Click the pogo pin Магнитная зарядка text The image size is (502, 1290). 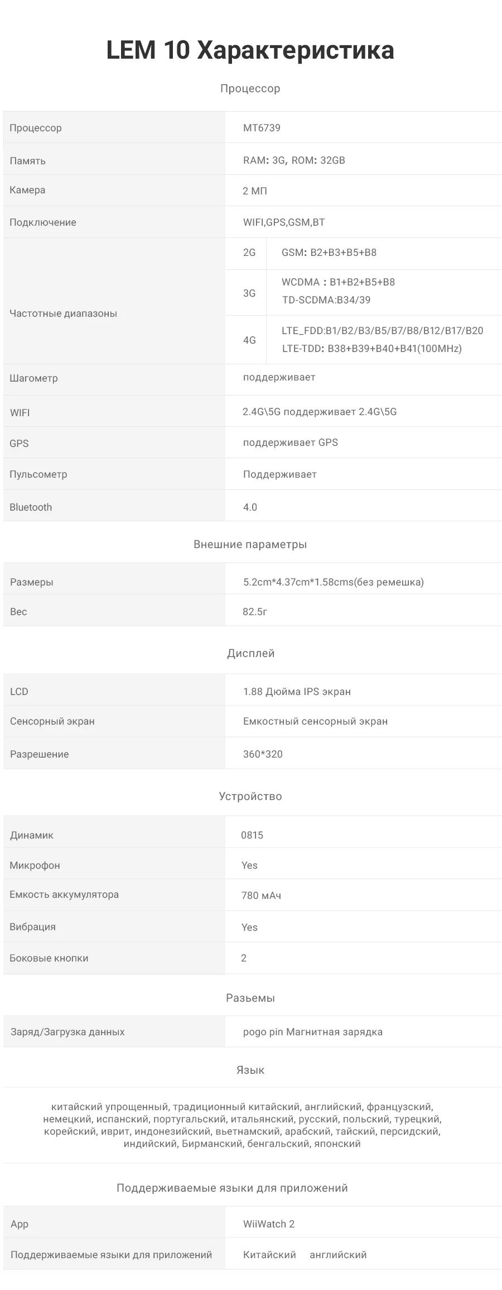click(312, 1032)
